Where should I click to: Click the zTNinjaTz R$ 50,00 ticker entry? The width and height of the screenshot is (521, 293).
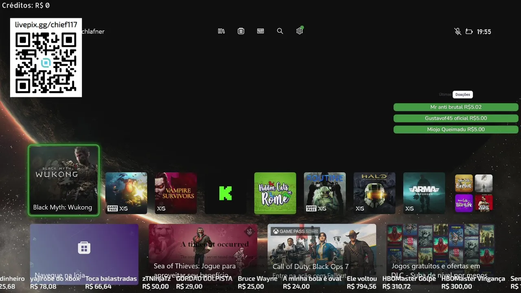[156, 282]
